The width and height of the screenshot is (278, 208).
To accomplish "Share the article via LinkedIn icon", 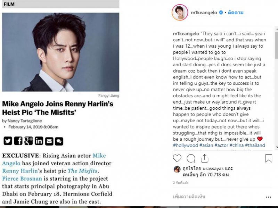I will (39, 141).
